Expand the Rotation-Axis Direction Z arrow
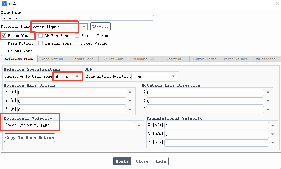The width and height of the screenshot is (281, 169). [x=268, y=110]
